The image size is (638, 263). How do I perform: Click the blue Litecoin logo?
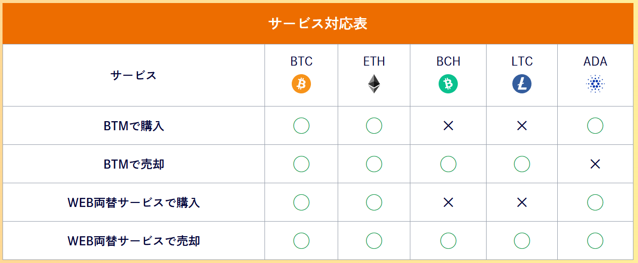pyautogui.click(x=522, y=84)
